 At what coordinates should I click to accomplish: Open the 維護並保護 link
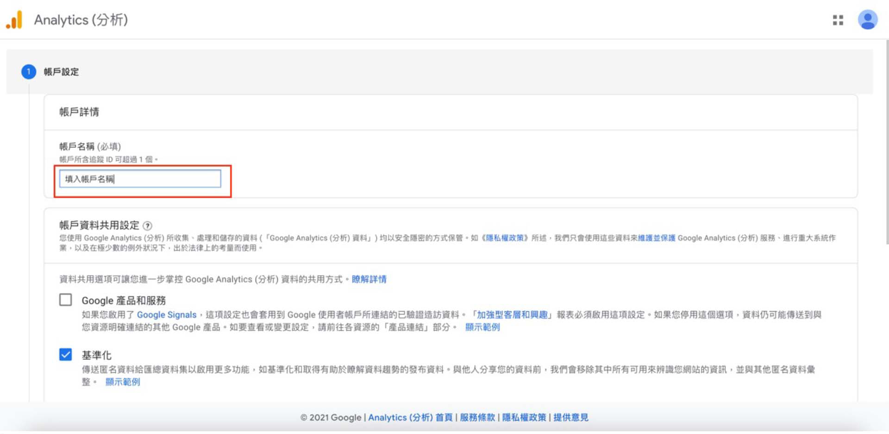[x=657, y=238]
